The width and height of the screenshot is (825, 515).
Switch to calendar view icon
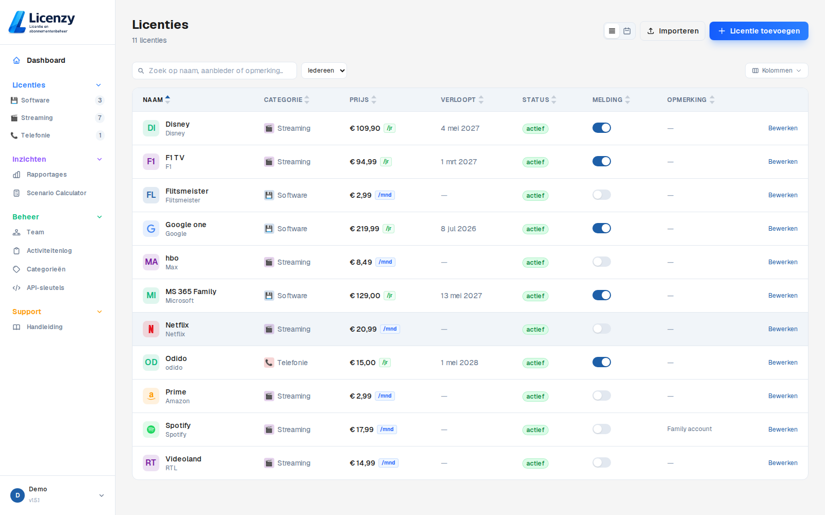[627, 31]
